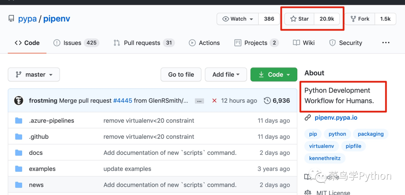Select the pipfile topic tag
This screenshot has width=405, height=195.
pyautogui.click(x=353, y=146)
